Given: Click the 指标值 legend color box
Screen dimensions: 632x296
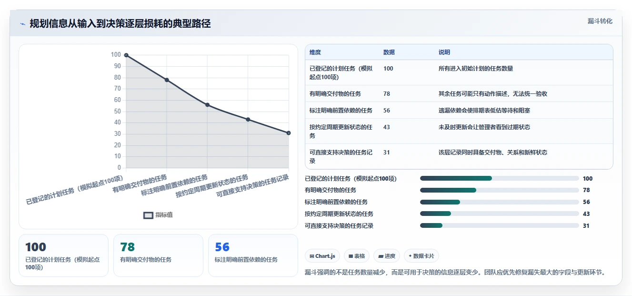Looking at the screenshot, I should click(x=148, y=215).
